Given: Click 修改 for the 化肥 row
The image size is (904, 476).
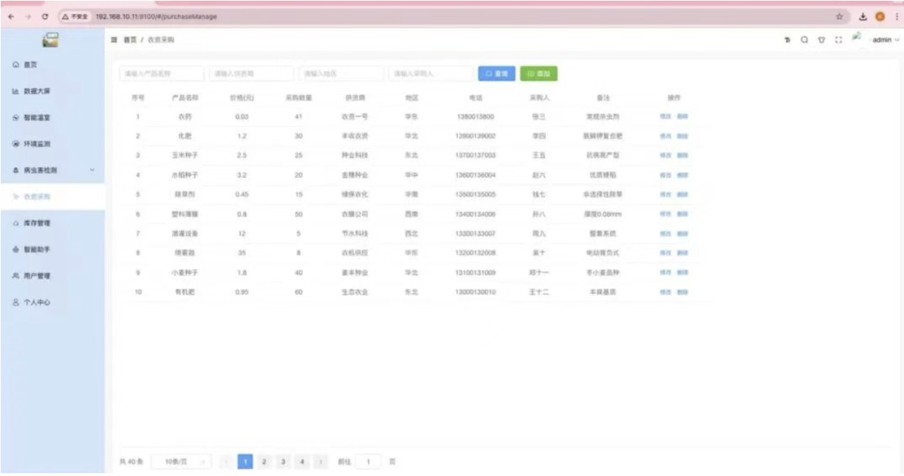Looking at the screenshot, I should pos(665,136).
